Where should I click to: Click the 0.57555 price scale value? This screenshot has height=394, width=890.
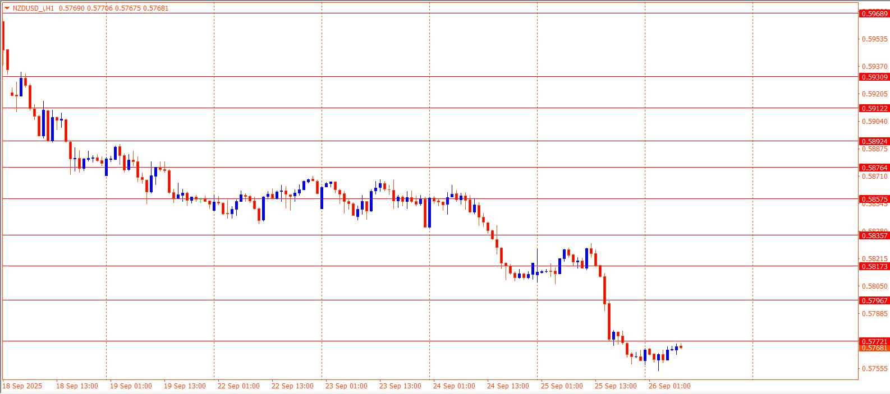[874, 369]
